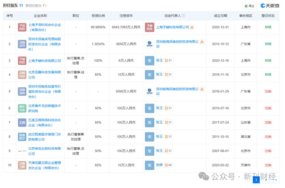Open 深圳前海深南创投投资有限公司 link in row 2

point(177,44)
